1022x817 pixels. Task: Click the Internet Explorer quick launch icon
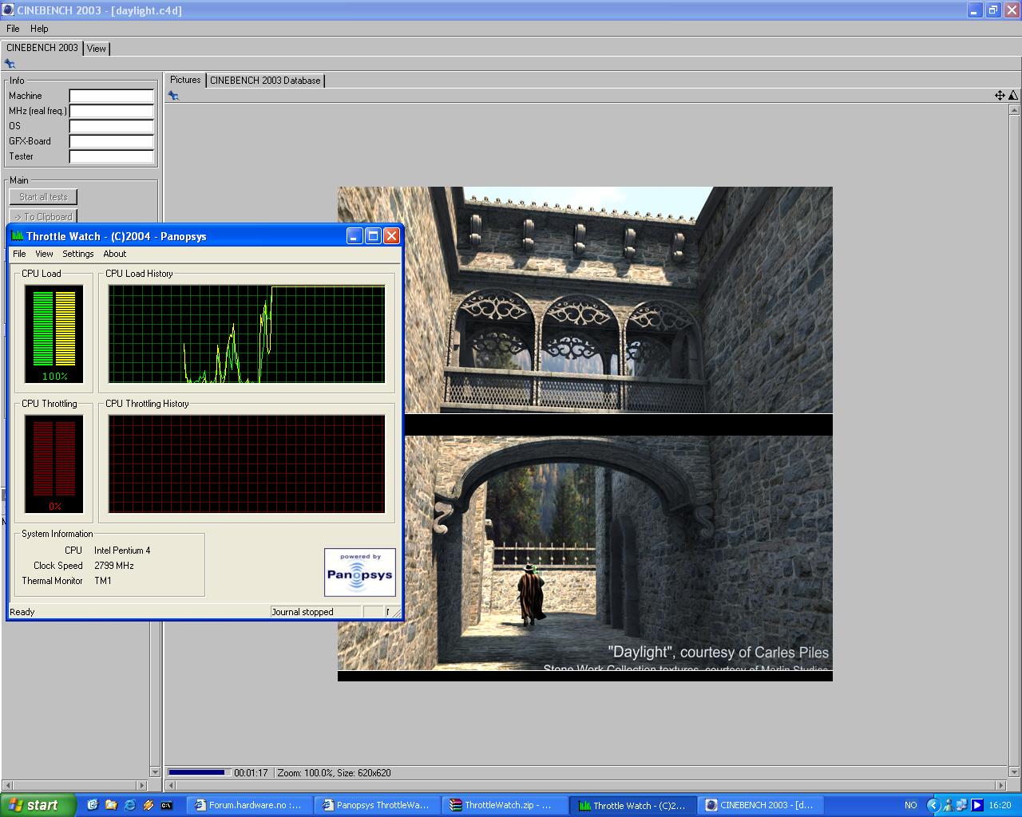[129, 805]
